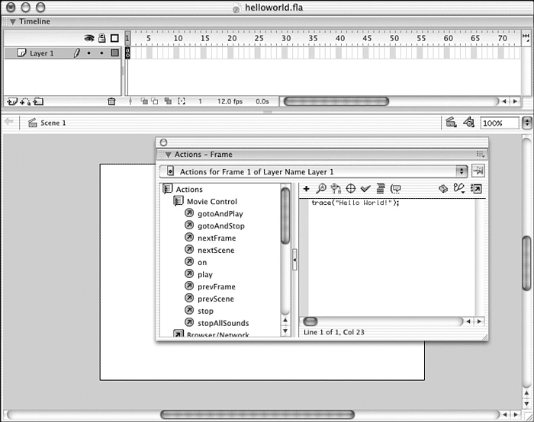This screenshot has width=534, height=422.
Task: Click the script pane horizontal scrollbar thumb
Action: tap(310, 321)
